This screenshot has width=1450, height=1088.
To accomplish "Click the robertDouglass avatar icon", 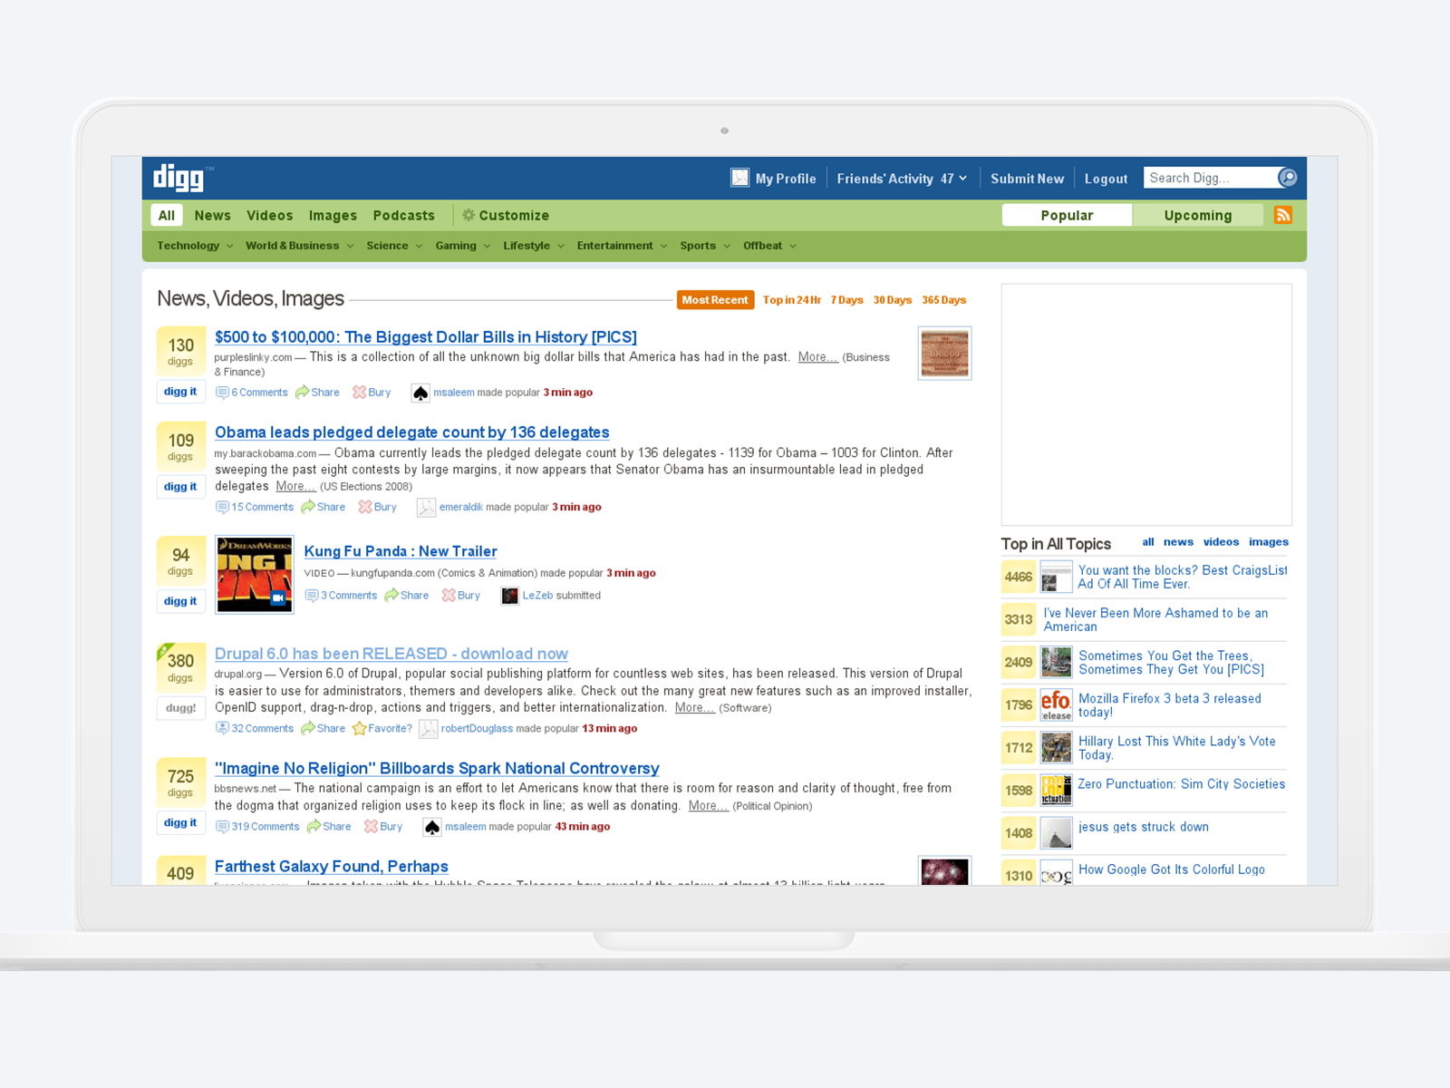I will (x=428, y=729).
